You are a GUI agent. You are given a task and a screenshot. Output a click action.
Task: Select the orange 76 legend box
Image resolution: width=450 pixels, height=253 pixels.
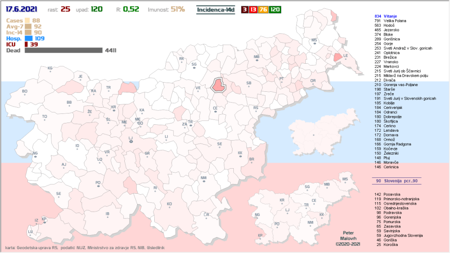pyautogui.click(x=264, y=9)
